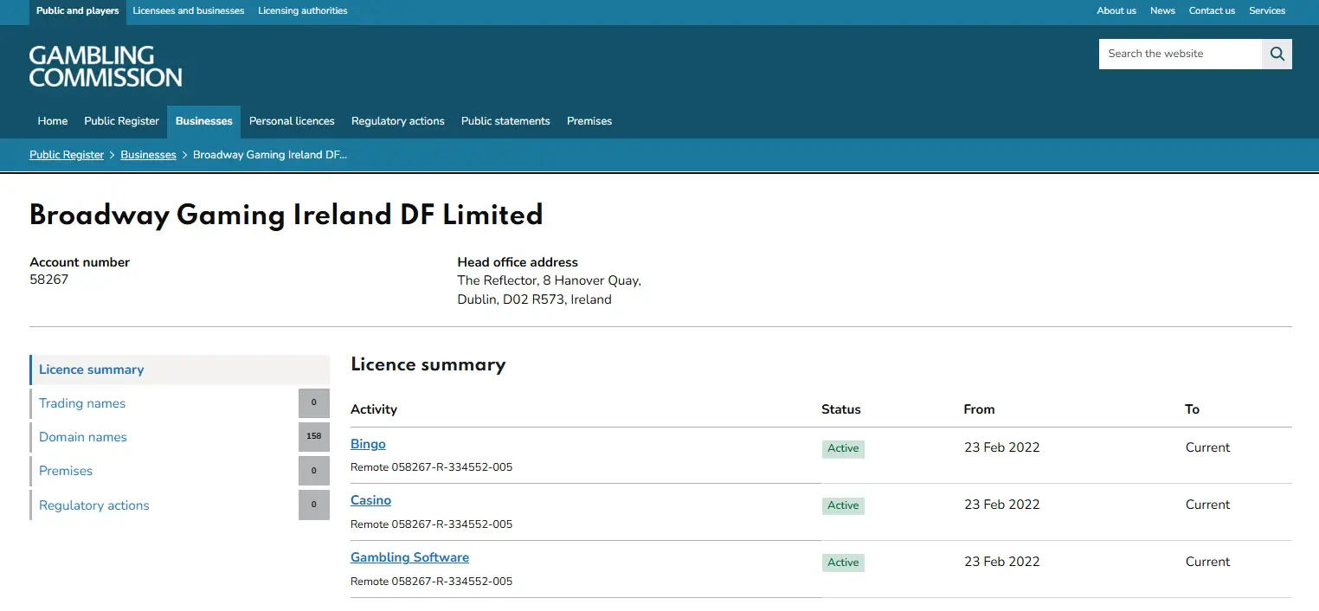Click the Active status badge for Casino
Screen dimensions: 1319x611
[843, 505]
